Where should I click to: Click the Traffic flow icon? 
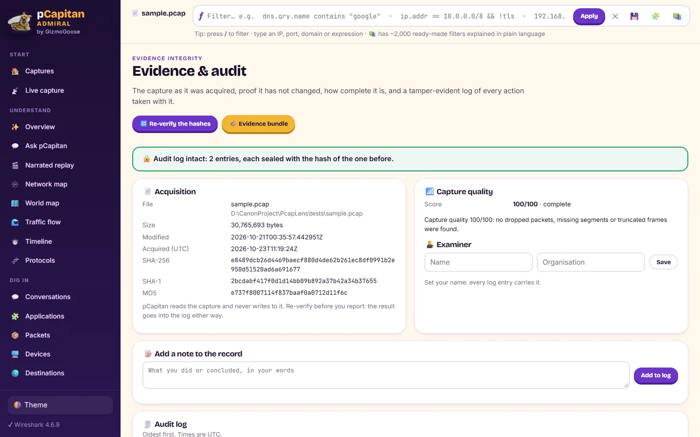coord(15,222)
